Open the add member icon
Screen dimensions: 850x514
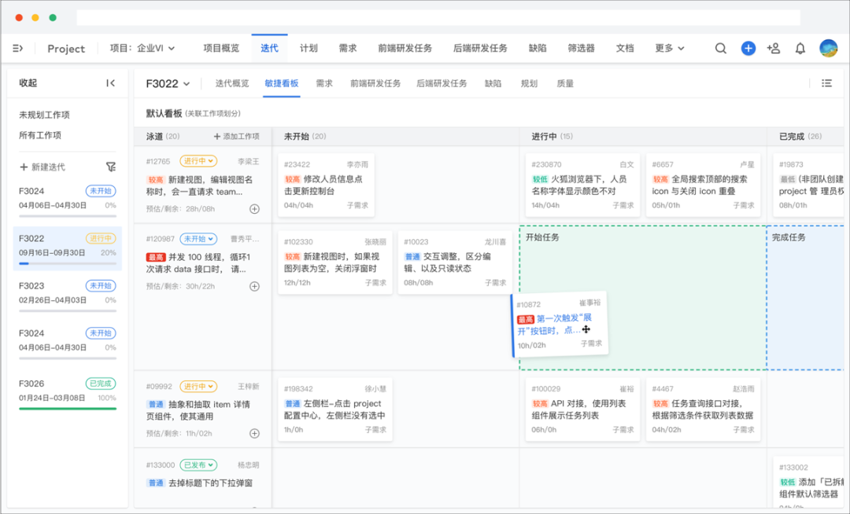coord(774,49)
